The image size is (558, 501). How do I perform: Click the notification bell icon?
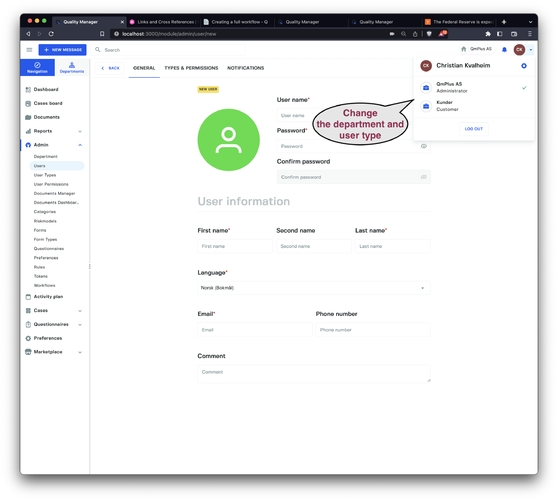(x=504, y=50)
